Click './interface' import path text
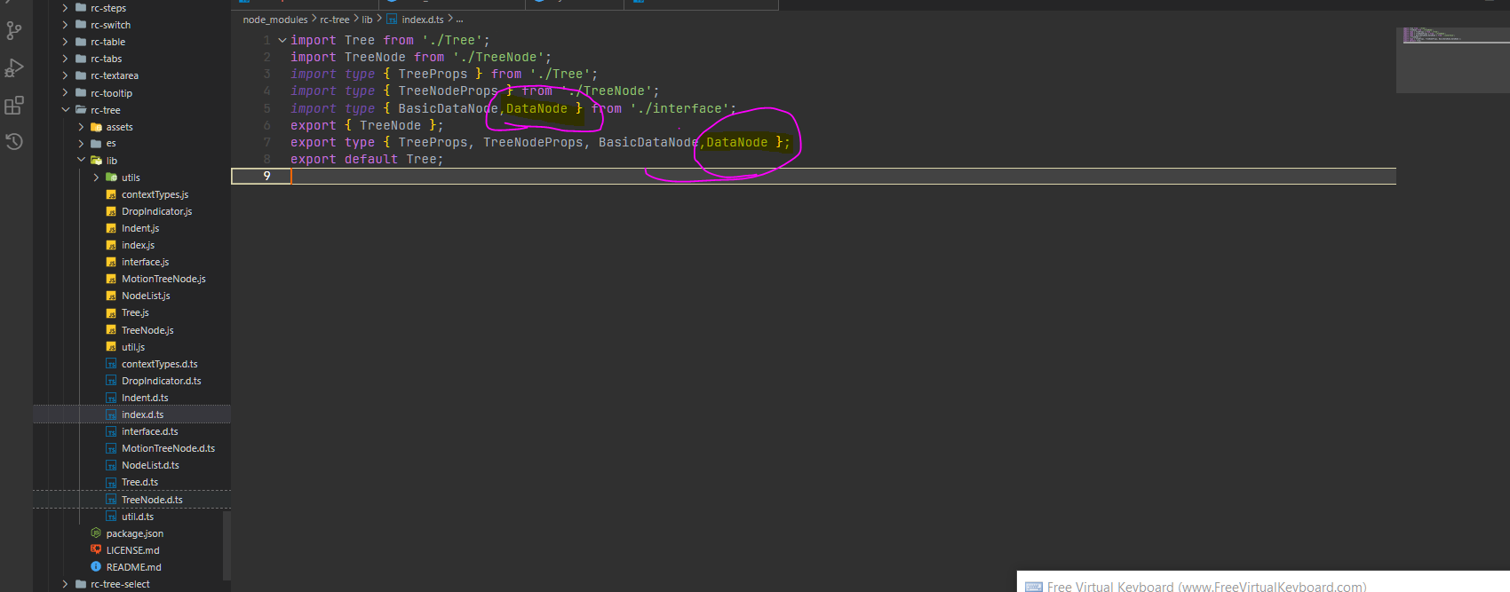Image resolution: width=1510 pixels, height=592 pixels. tap(679, 108)
